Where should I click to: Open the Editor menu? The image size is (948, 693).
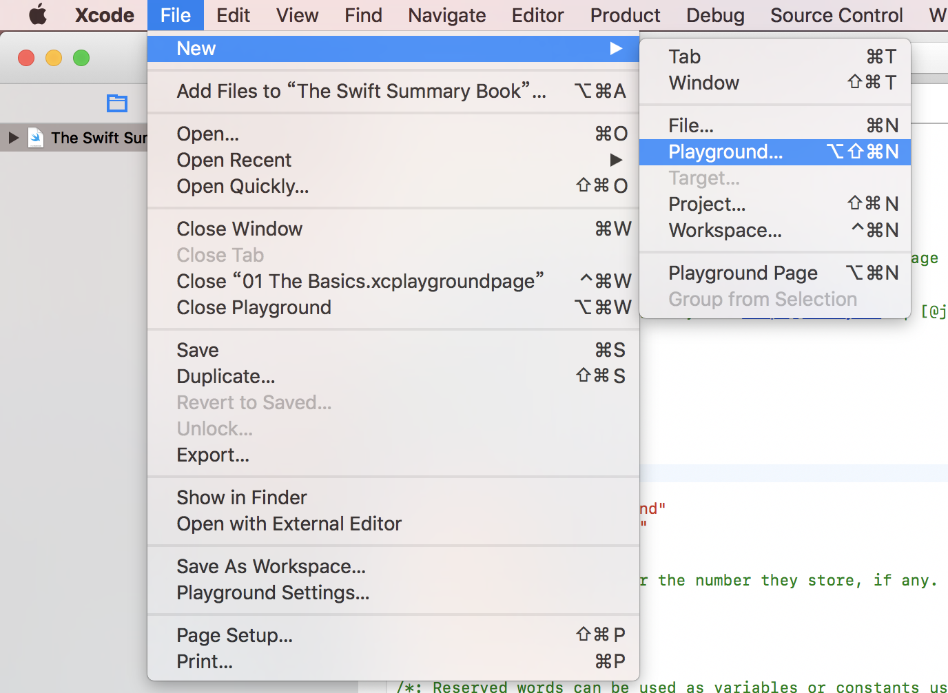pyautogui.click(x=537, y=15)
